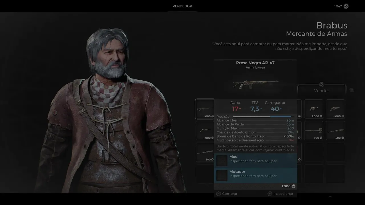365x205 pixels.
Task: Click the scrap currency icon beside 1.947
Action: (346, 6)
